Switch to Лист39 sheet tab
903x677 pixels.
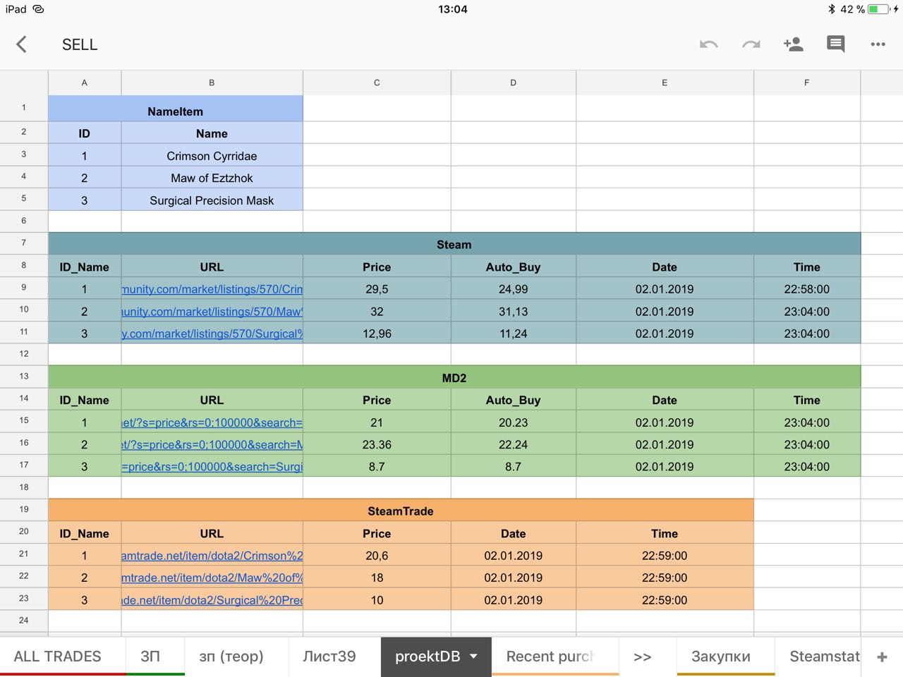[329, 657]
